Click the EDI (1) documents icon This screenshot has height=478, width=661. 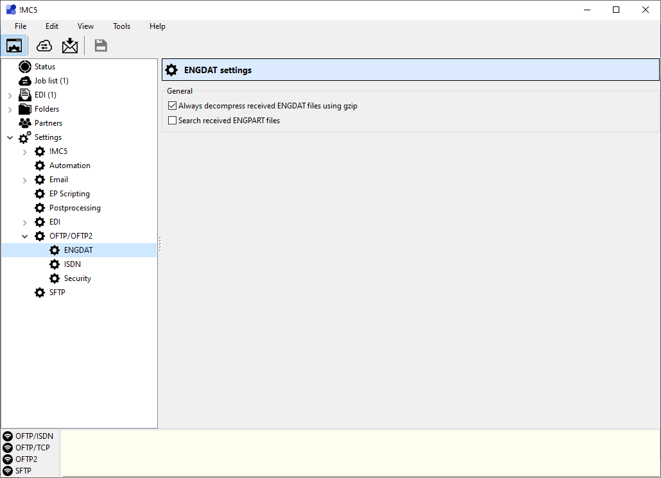click(x=25, y=95)
